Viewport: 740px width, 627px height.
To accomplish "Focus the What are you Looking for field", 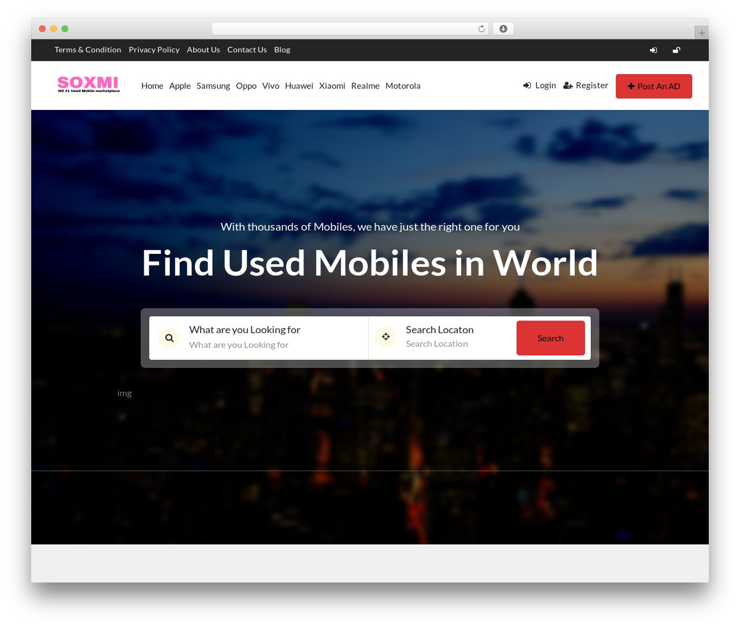I will (x=275, y=345).
